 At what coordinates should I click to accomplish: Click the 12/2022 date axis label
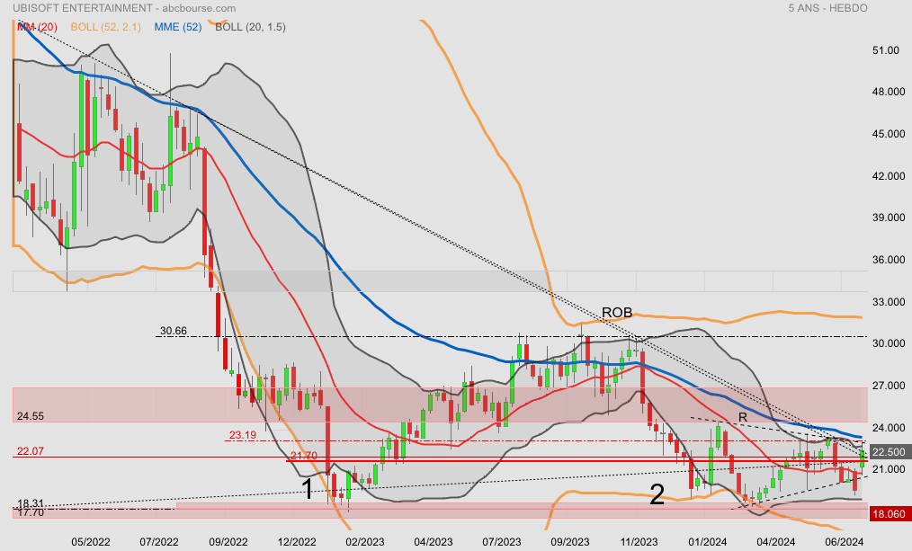click(297, 542)
